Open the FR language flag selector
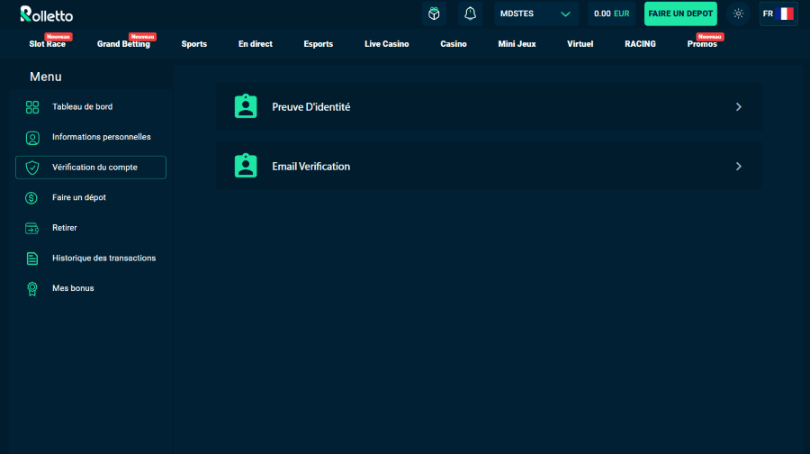Viewport: 810px width, 454px height. [x=778, y=14]
